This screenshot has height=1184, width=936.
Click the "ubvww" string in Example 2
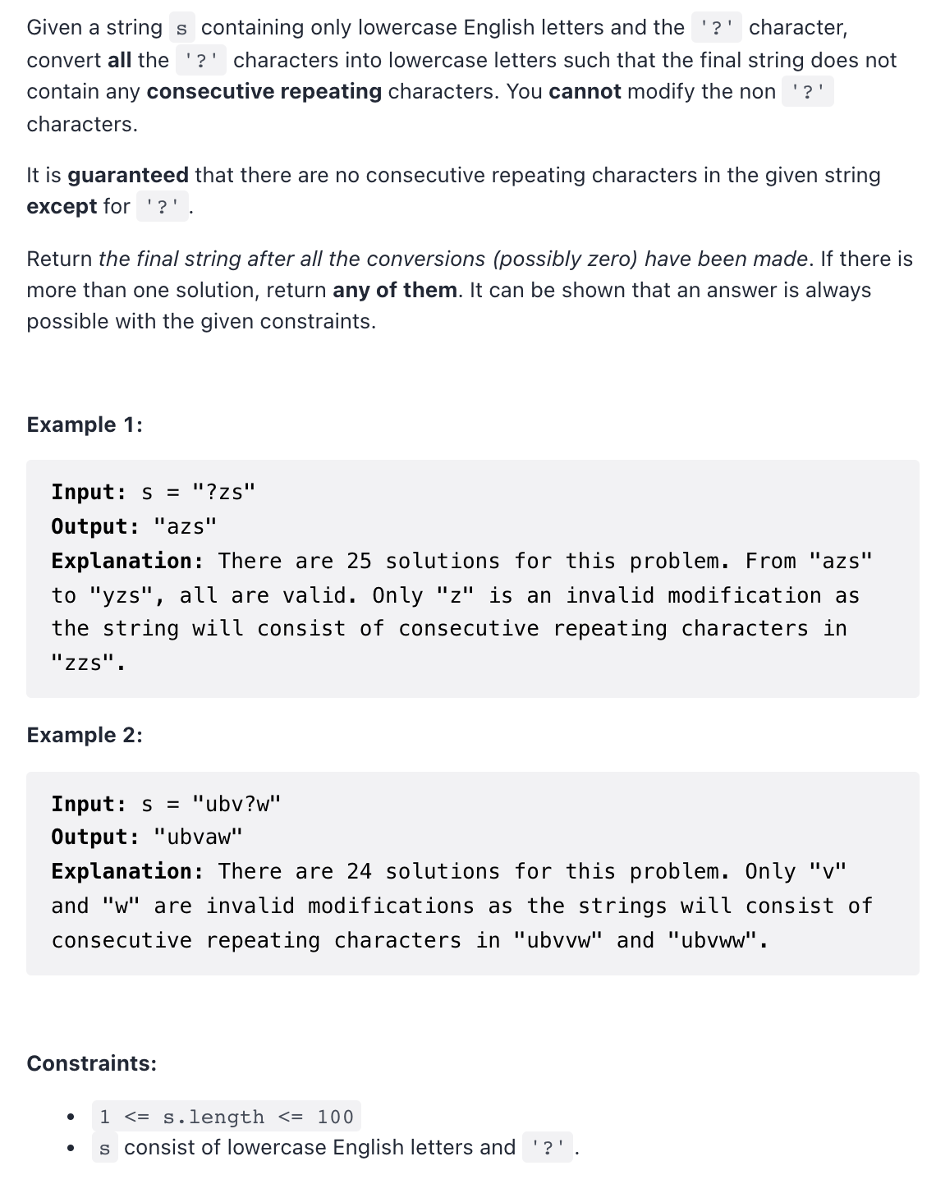[713, 940]
